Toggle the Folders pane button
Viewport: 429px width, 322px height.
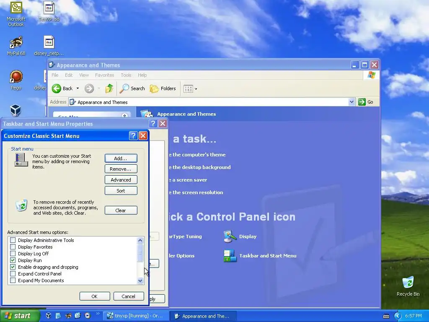(x=163, y=88)
